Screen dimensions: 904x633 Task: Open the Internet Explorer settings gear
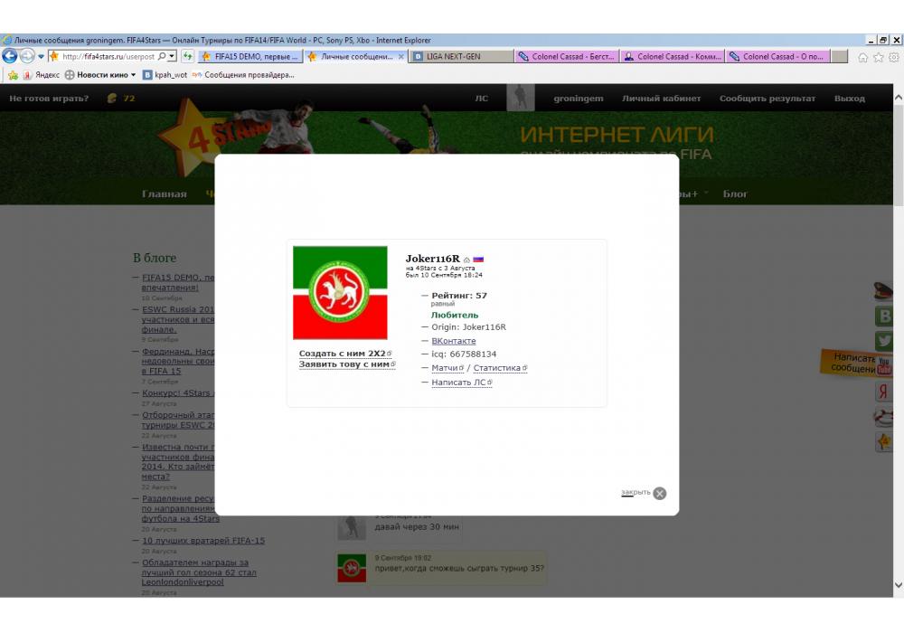coord(893,57)
